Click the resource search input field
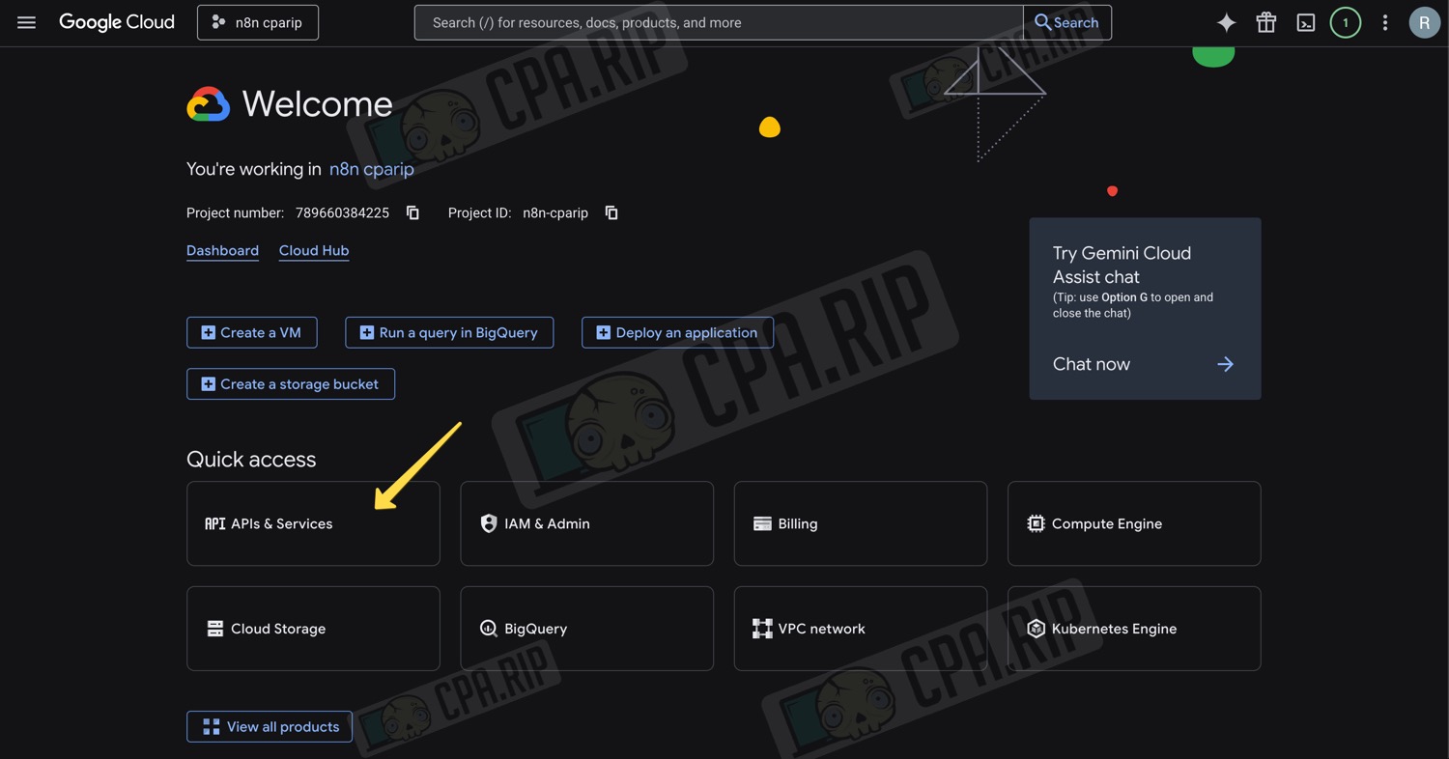This screenshot has width=1449, height=759. pyautogui.click(x=718, y=22)
